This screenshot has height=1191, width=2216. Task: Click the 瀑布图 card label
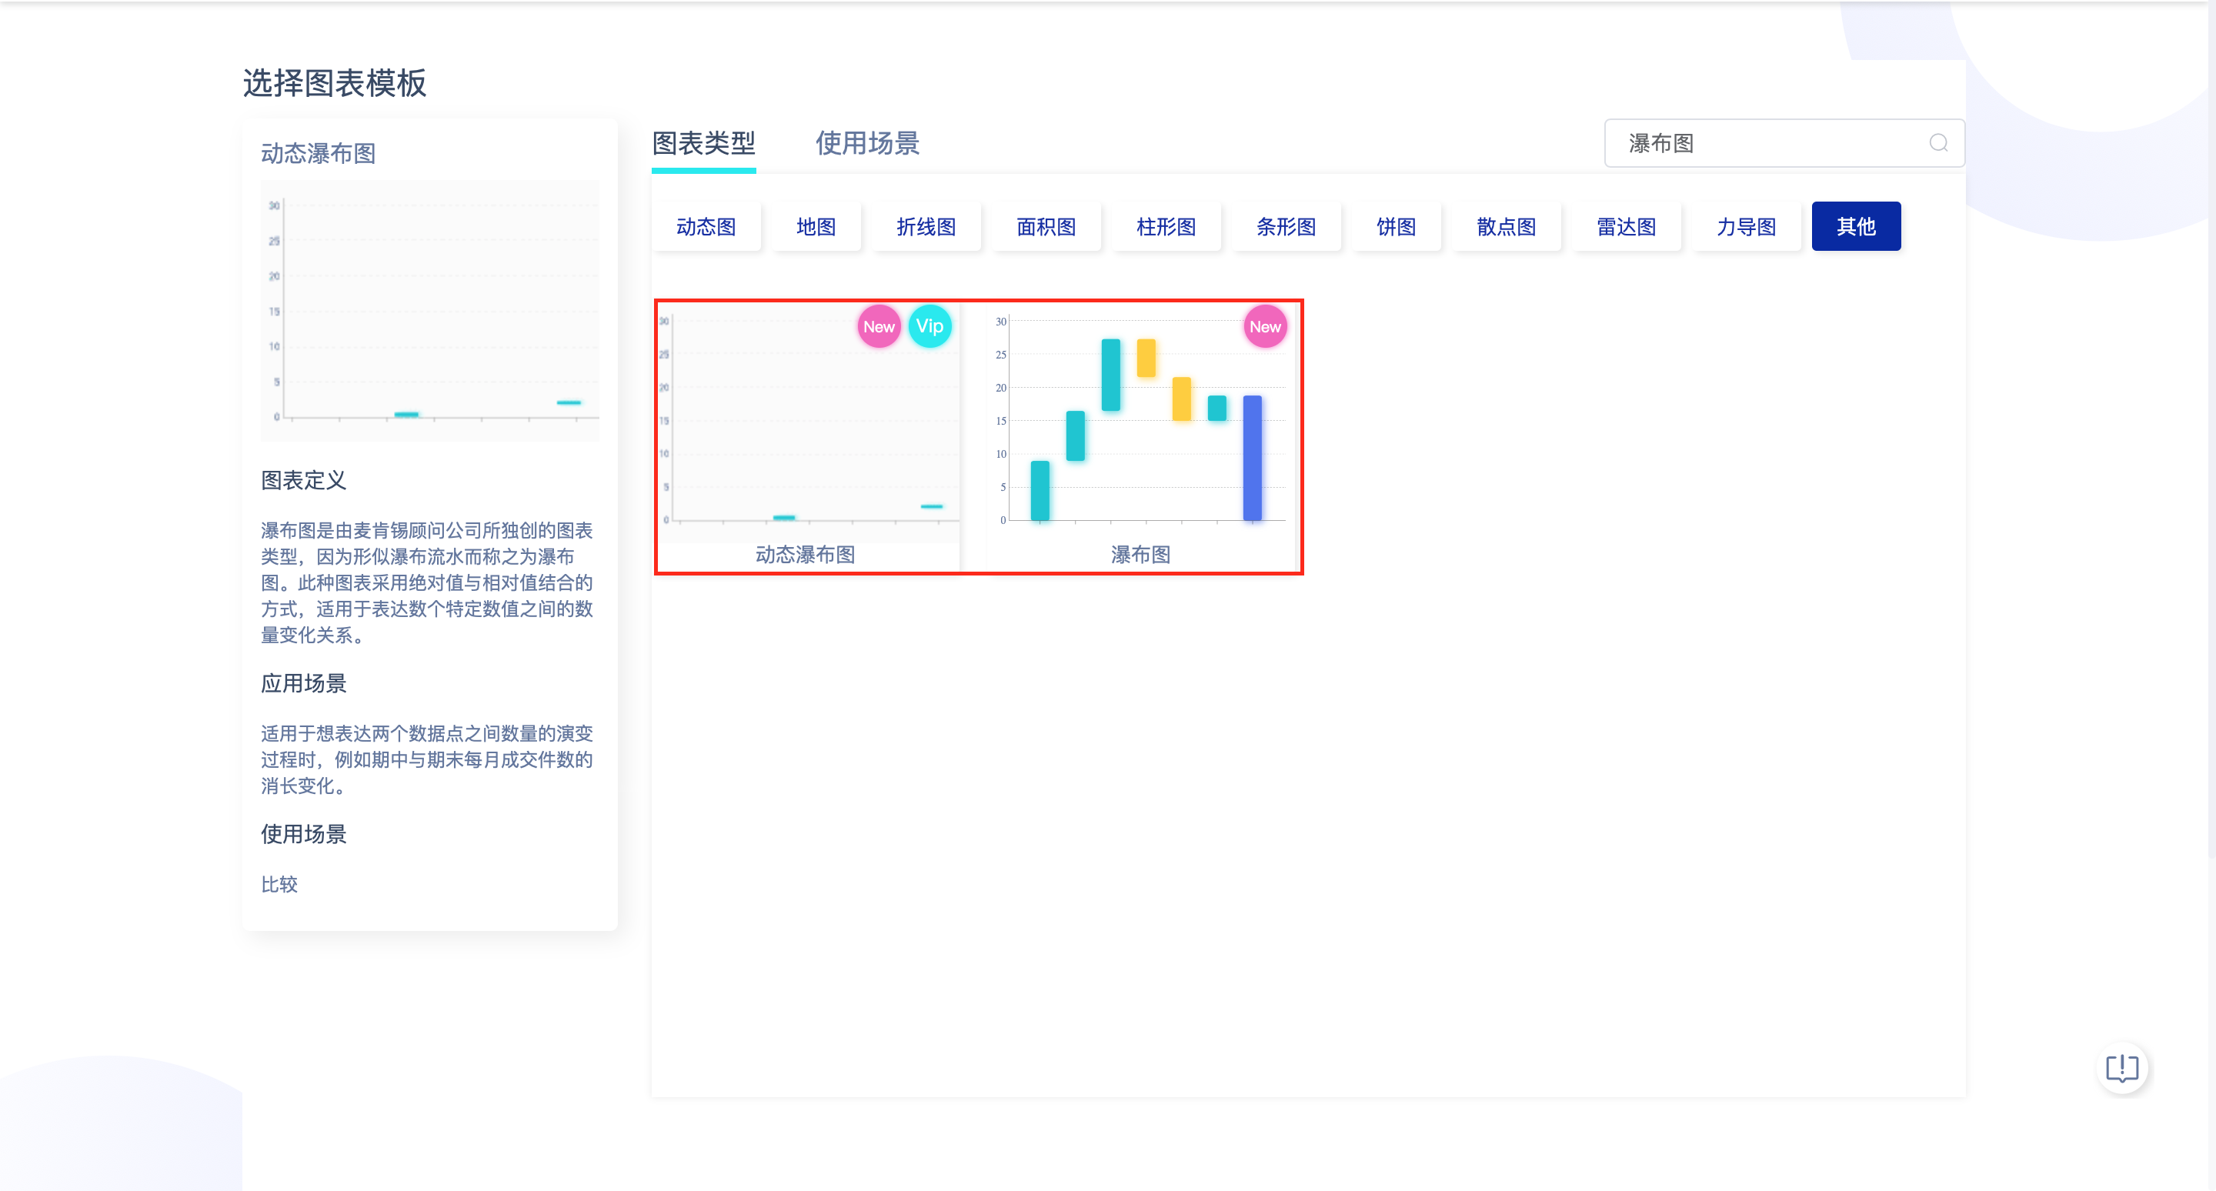click(x=1140, y=555)
